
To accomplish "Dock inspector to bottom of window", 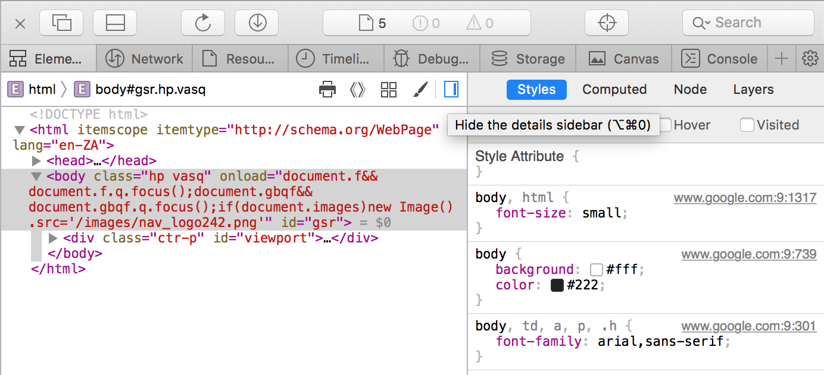I will pyautogui.click(x=115, y=23).
